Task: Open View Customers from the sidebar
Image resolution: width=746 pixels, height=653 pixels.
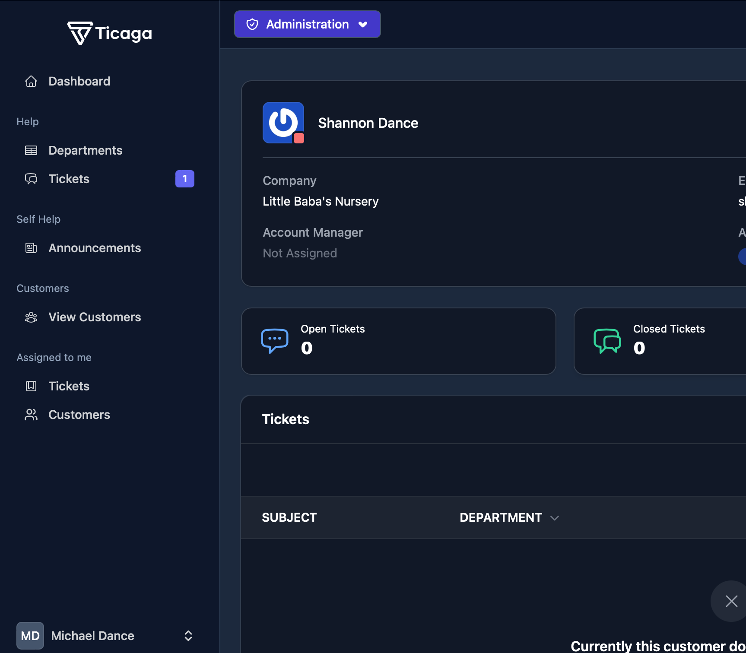Action: [95, 317]
